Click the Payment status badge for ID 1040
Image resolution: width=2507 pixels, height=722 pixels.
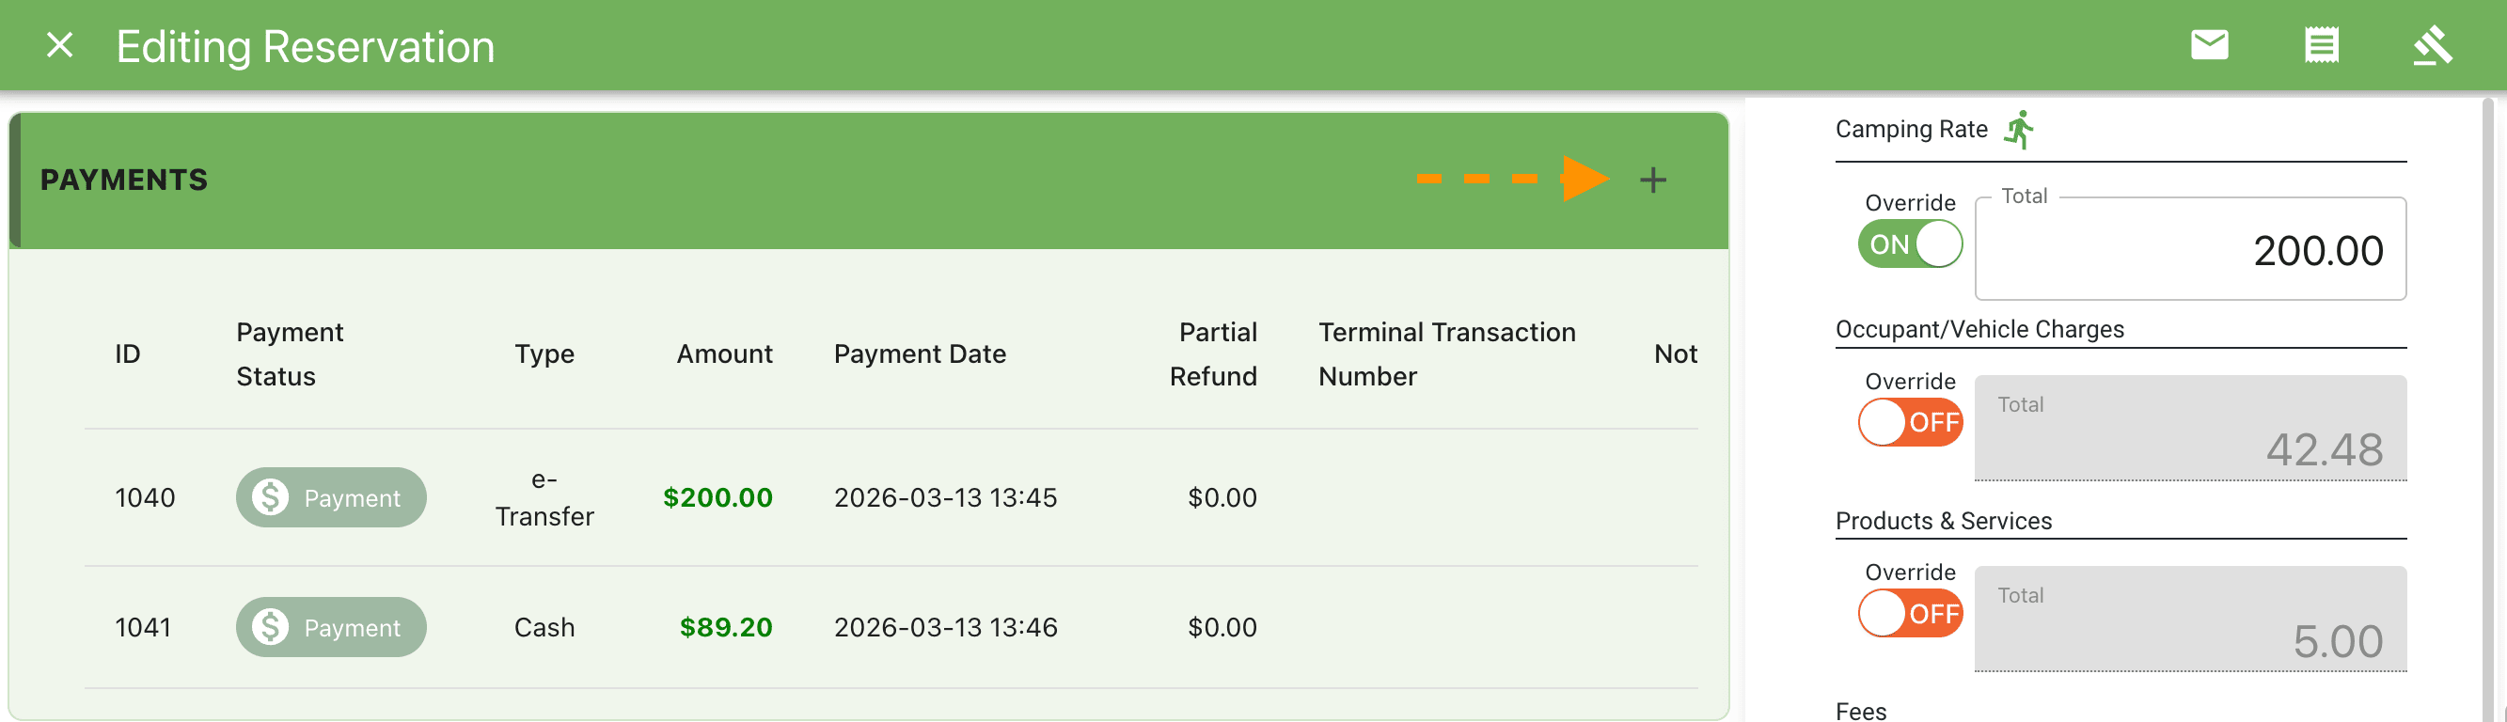pyautogui.click(x=331, y=497)
